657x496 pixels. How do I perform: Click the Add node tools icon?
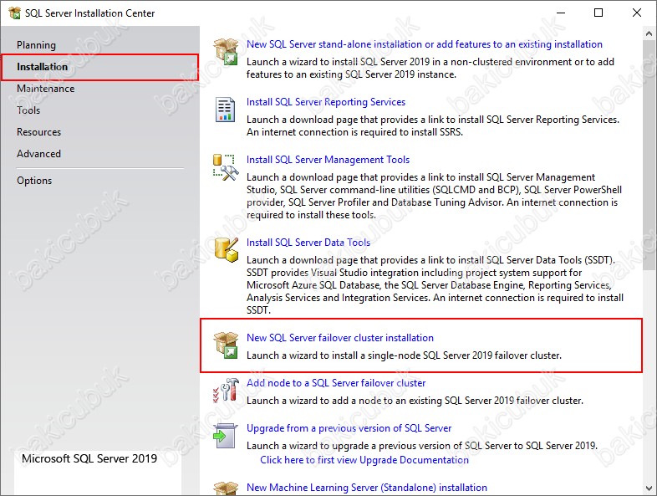226,390
